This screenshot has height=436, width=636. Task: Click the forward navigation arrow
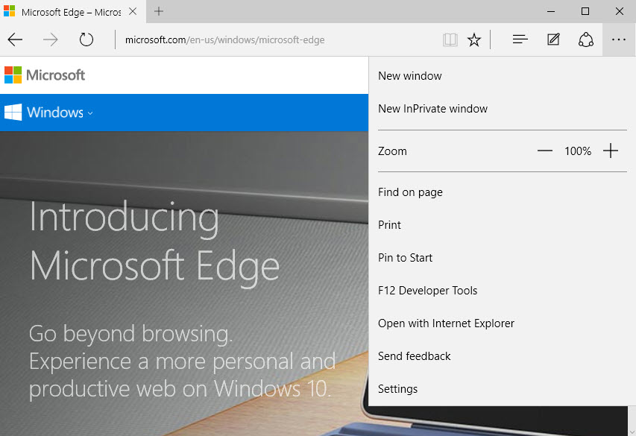[x=51, y=40]
